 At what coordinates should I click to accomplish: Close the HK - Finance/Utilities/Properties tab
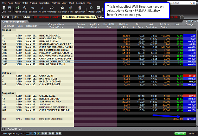pyautogui.click(x=63, y=17)
